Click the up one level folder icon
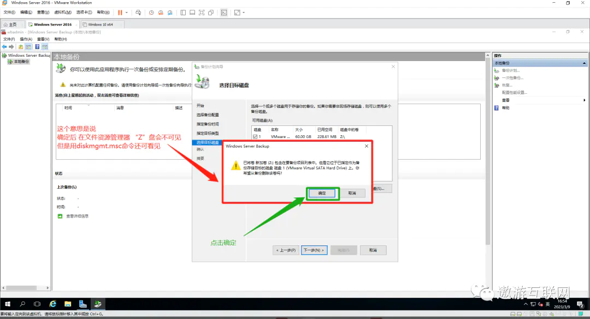 [x=21, y=47]
